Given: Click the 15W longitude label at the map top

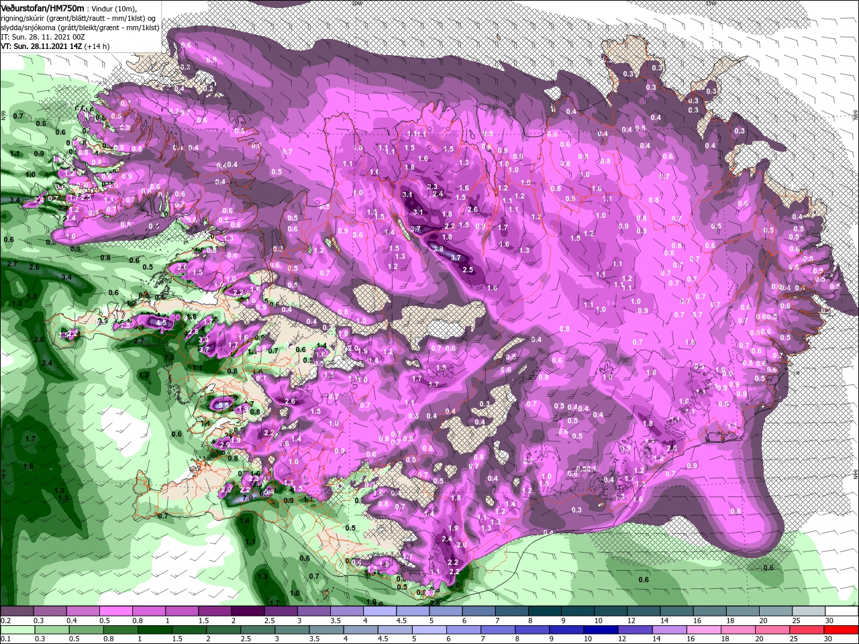Looking at the screenshot, I should pos(710,3).
